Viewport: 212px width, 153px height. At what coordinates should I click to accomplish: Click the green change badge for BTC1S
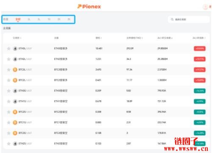point(200,122)
